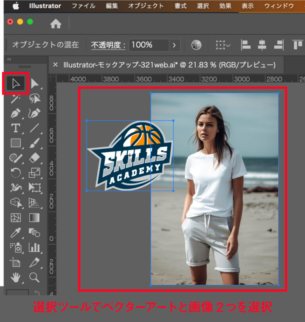This screenshot has height=322, width=305.
Task: Select the Direct Selection tool
Action: click(x=35, y=83)
